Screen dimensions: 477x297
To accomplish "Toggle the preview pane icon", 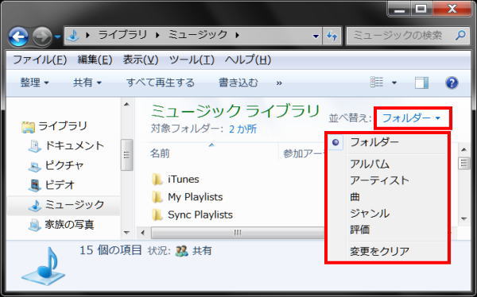I will point(421,83).
